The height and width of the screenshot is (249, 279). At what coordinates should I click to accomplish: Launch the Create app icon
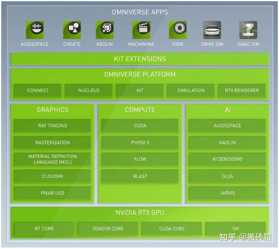tap(72, 29)
